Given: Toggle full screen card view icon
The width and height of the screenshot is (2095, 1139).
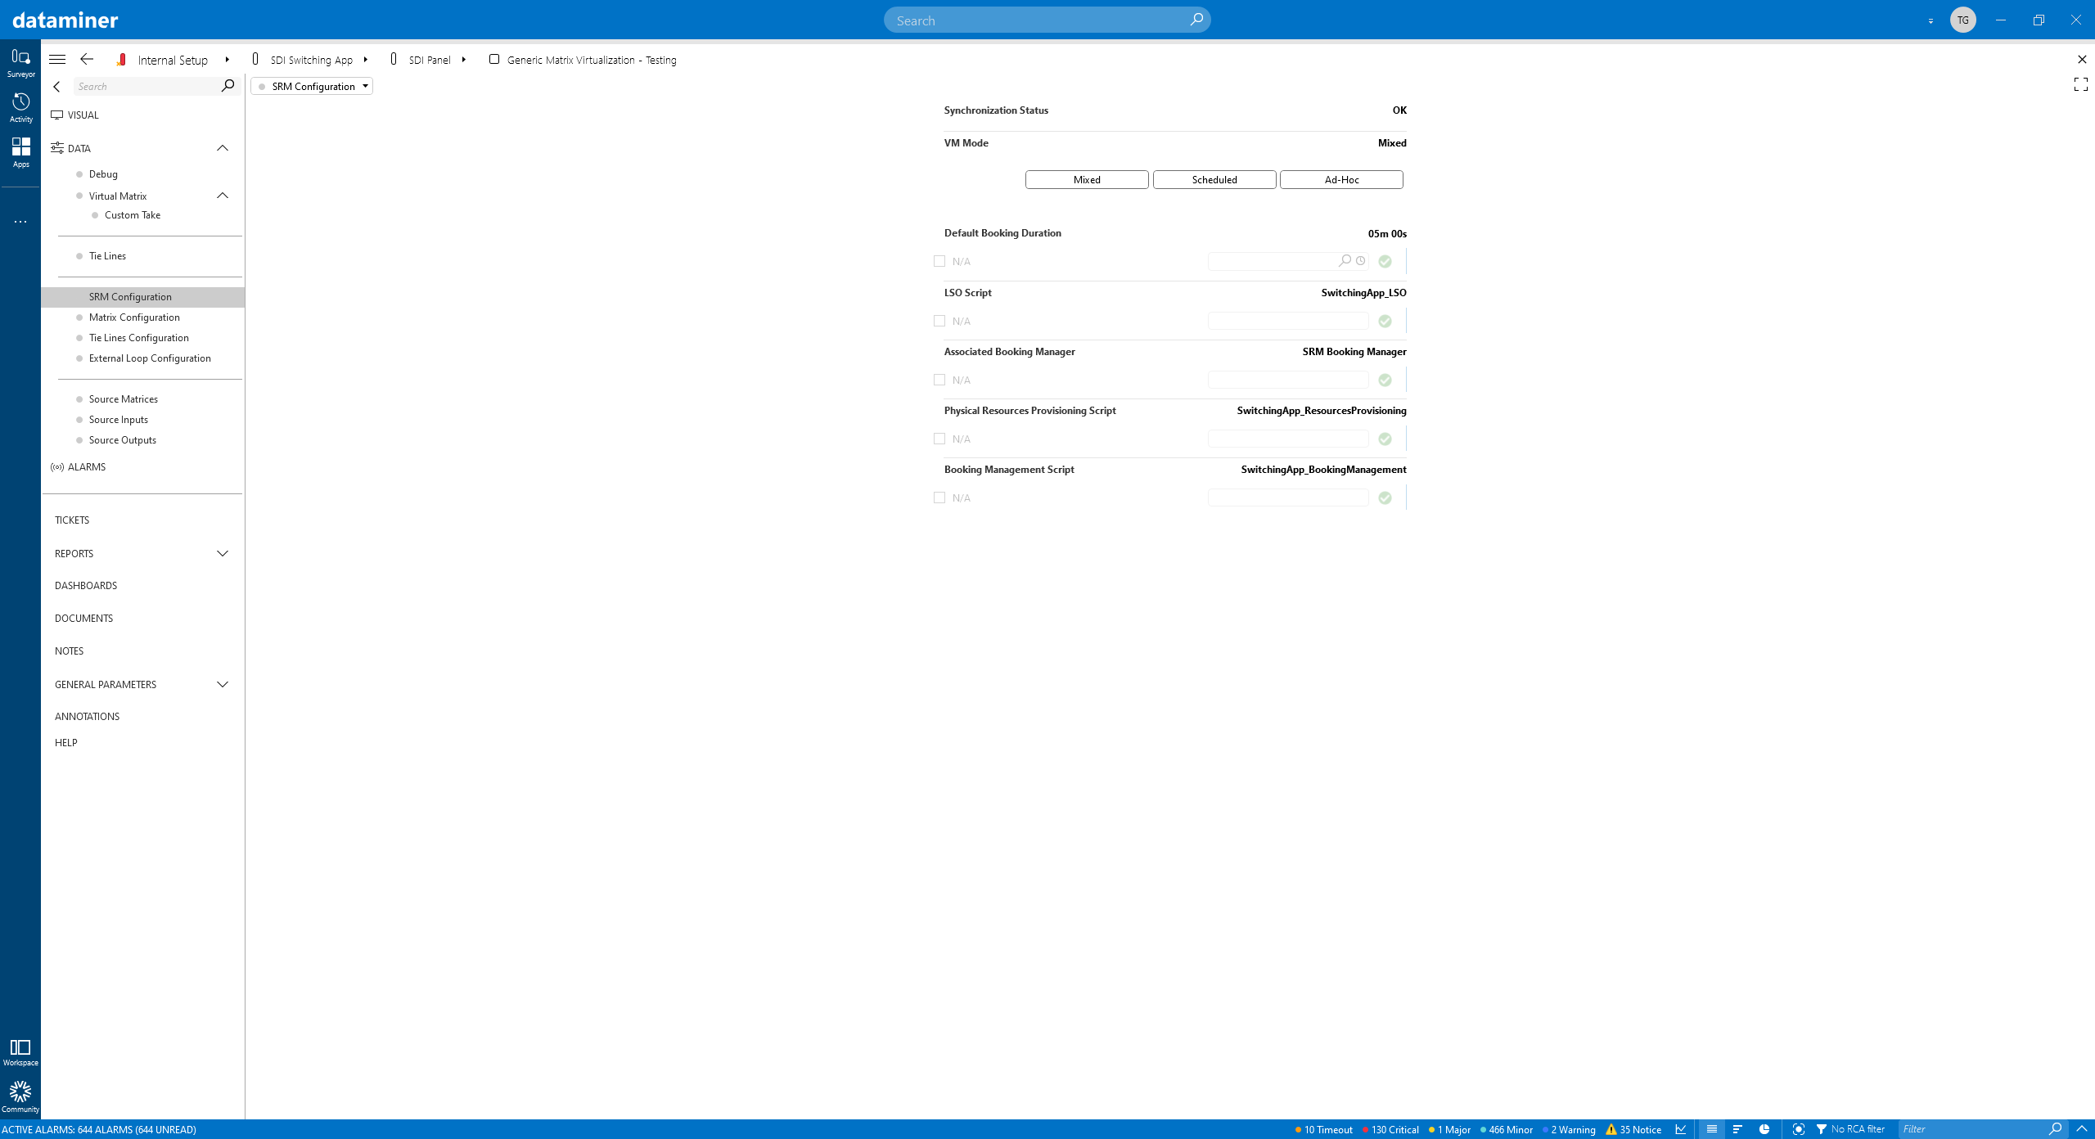Looking at the screenshot, I should 2081,84.
